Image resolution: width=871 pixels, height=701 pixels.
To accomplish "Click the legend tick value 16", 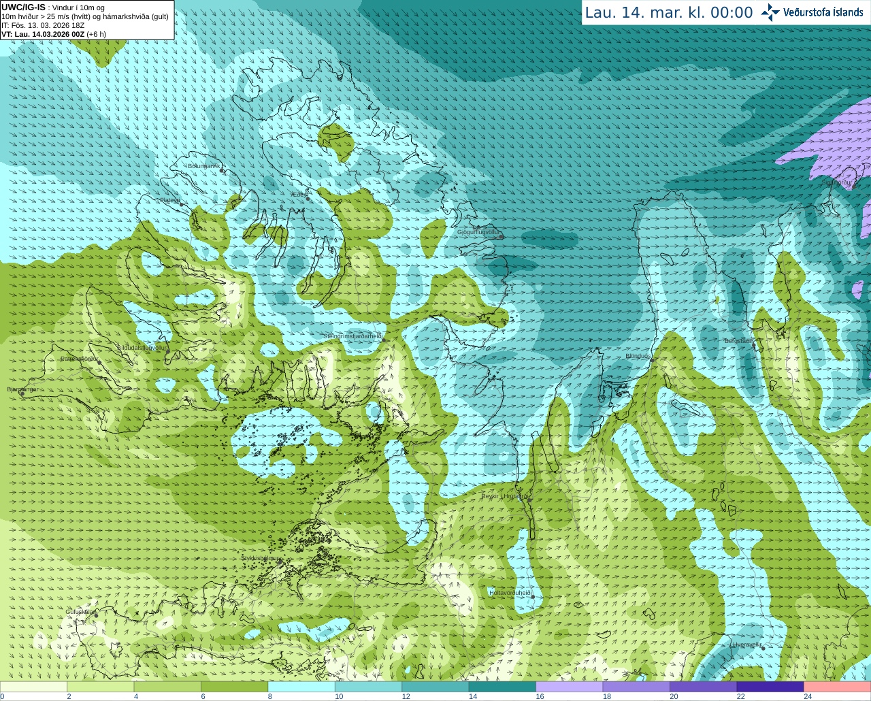I will tap(540, 696).
